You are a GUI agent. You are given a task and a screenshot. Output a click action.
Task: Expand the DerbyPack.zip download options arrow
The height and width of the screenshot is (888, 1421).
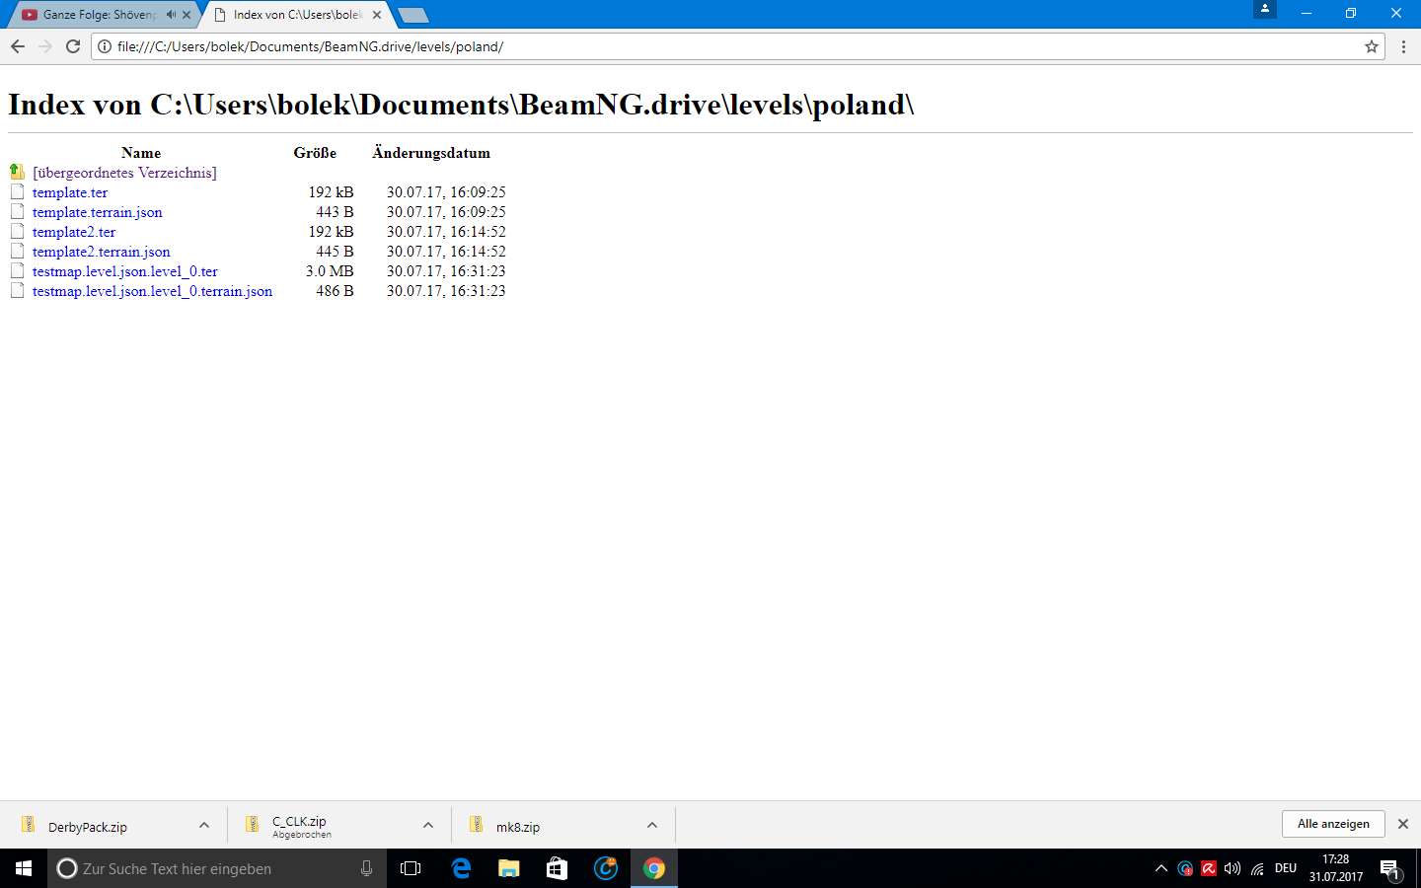click(x=204, y=825)
